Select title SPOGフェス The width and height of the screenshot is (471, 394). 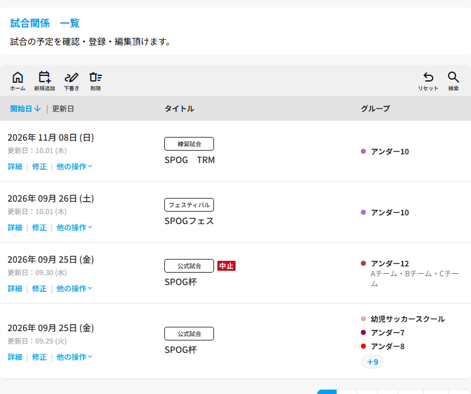(x=189, y=221)
